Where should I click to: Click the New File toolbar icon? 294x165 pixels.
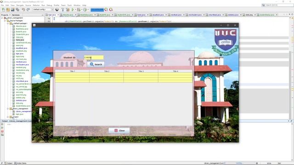pyautogui.click(x=3, y=10)
